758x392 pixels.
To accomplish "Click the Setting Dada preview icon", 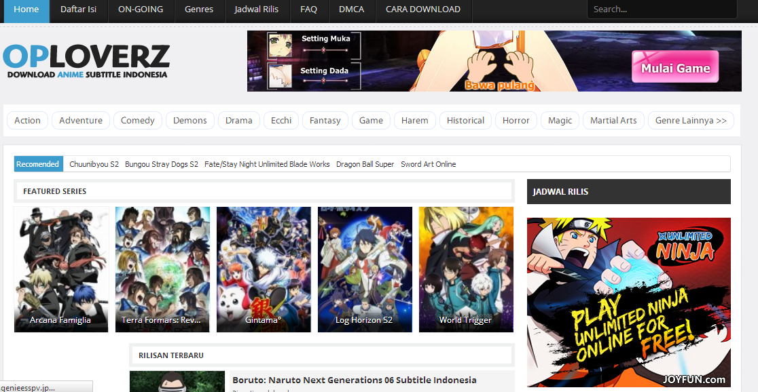I will tap(281, 76).
